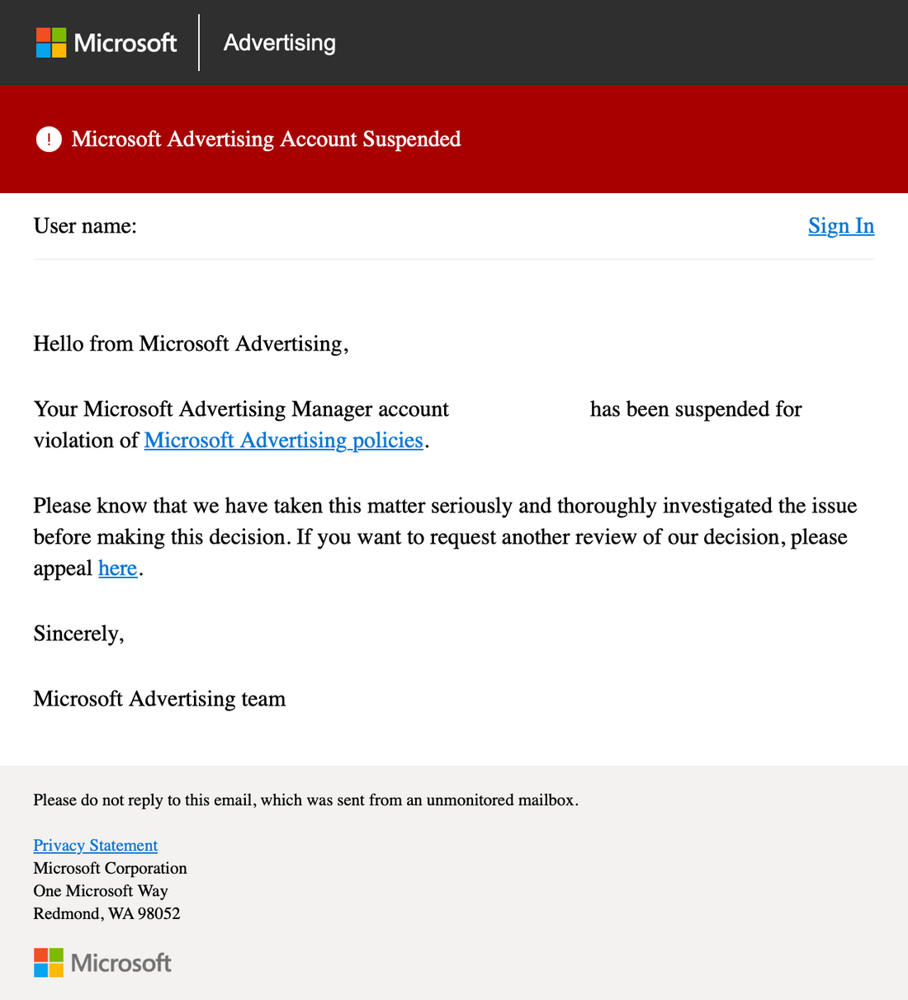Open the Microsoft Advertising policies link
The height and width of the screenshot is (1000, 908).
point(283,441)
